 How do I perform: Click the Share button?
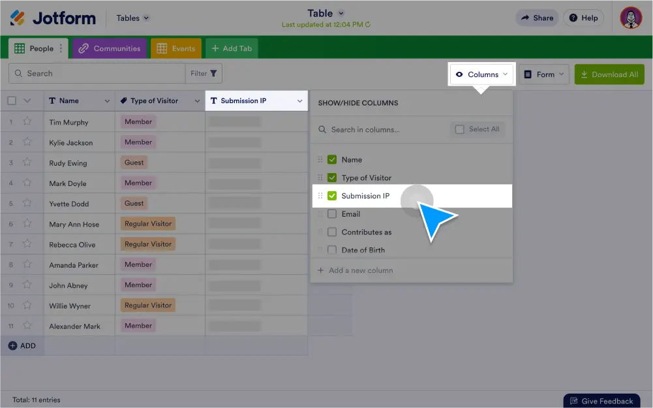pos(537,18)
